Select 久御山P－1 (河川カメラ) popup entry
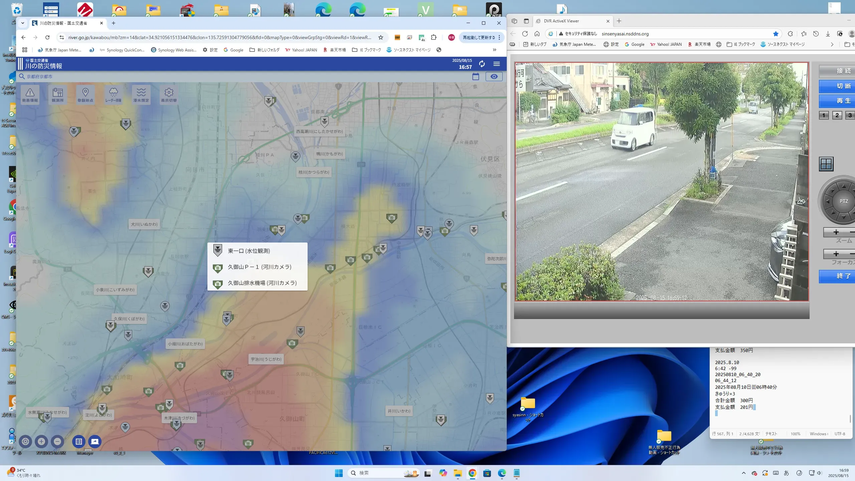This screenshot has width=855, height=481. point(259,267)
